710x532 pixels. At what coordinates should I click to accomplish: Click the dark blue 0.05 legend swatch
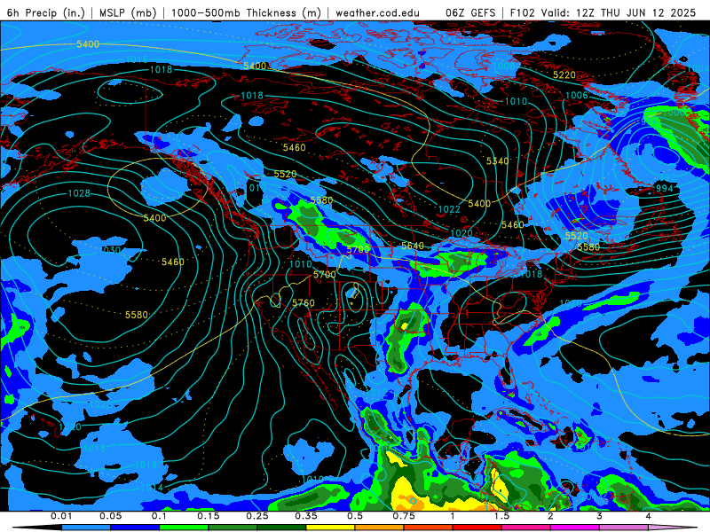click(135, 528)
